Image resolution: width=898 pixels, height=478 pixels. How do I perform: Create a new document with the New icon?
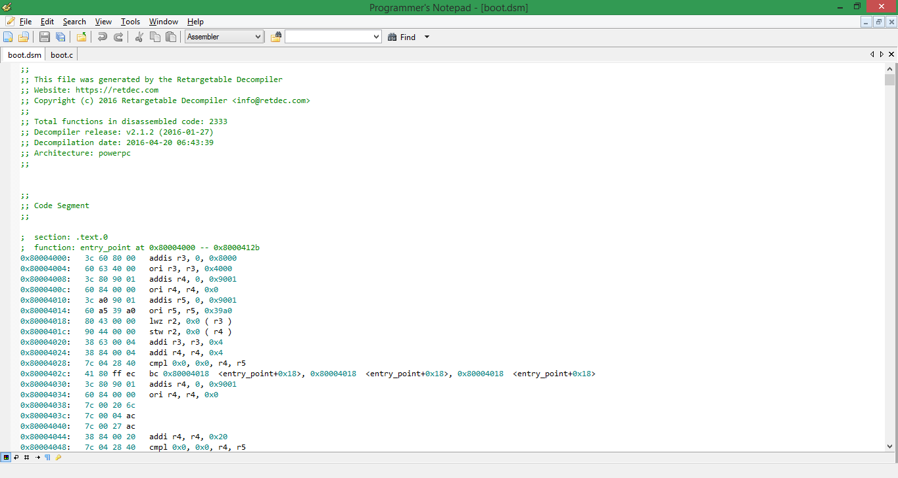tap(8, 37)
